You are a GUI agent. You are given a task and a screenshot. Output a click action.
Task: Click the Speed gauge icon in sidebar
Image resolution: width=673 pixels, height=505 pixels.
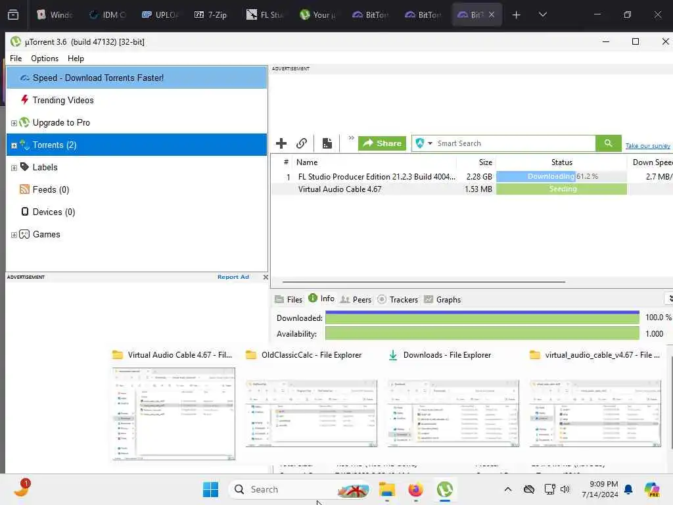click(25, 78)
